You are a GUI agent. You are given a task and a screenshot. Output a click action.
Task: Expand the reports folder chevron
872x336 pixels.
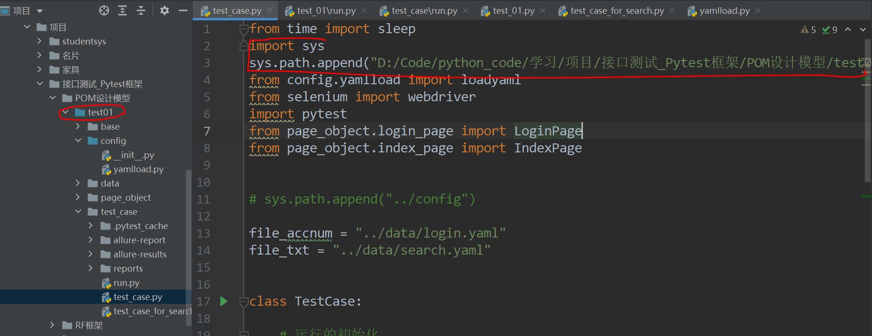tap(91, 269)
